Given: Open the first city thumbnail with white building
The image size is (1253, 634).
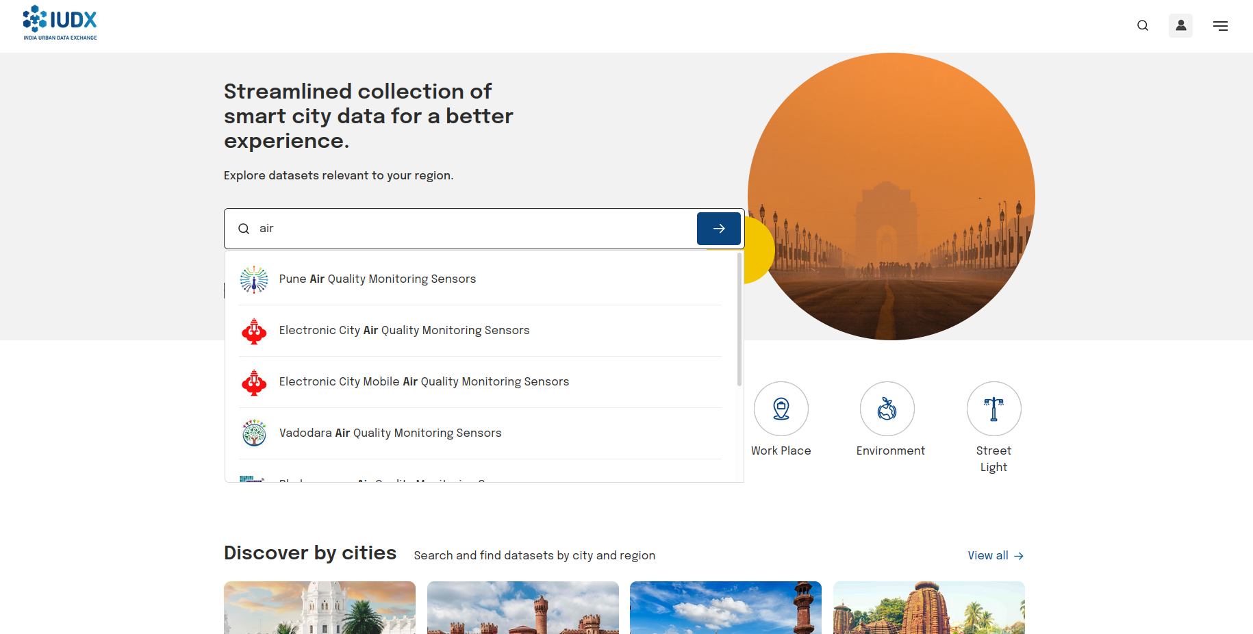Looking at the screenshot, I should [x=320, y=607].
